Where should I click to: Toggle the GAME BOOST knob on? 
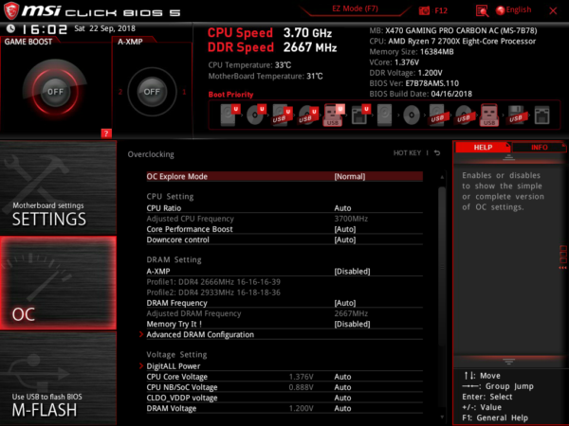55,92
